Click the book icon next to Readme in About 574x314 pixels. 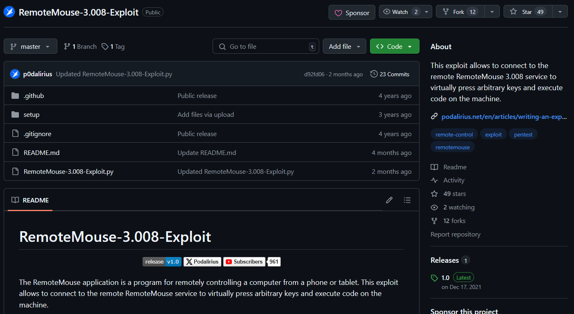[434, 167]
